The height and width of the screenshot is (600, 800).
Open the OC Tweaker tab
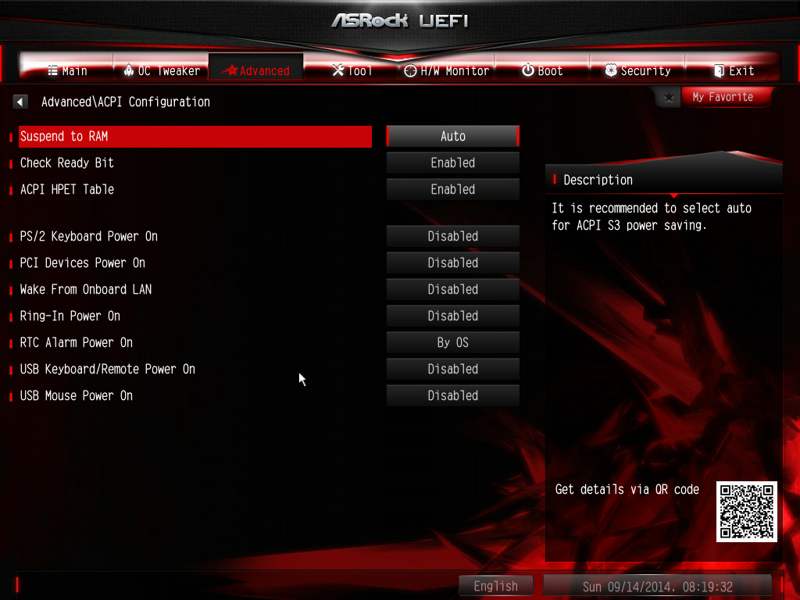[x=161, y=70]
